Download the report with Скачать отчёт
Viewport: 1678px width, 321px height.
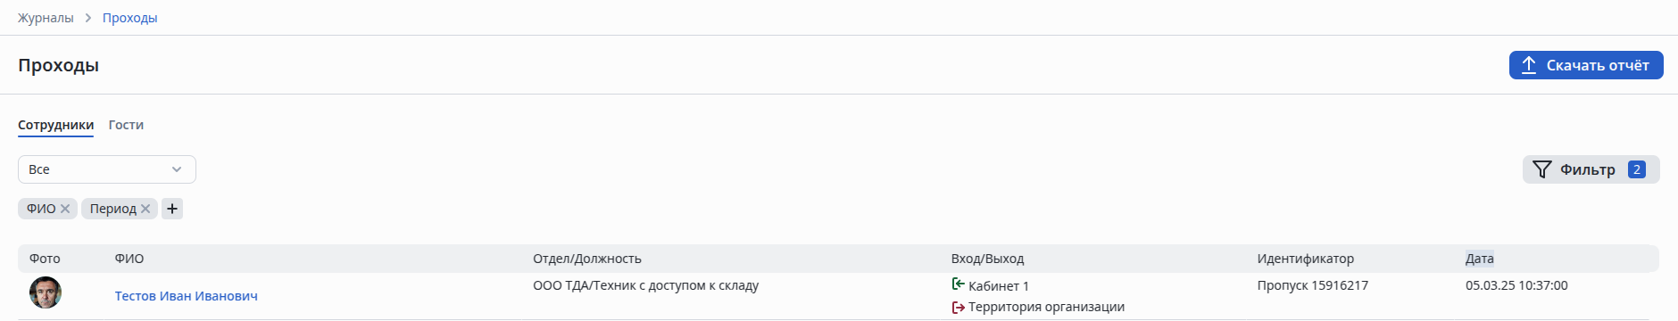[x=1586, y=65]
